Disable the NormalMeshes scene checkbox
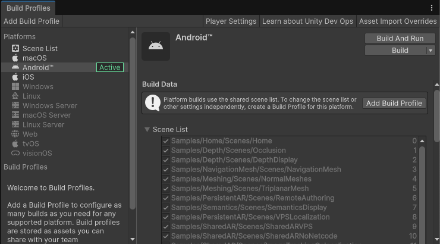Viewport: 440px width, 244px height. pos(166,179)
